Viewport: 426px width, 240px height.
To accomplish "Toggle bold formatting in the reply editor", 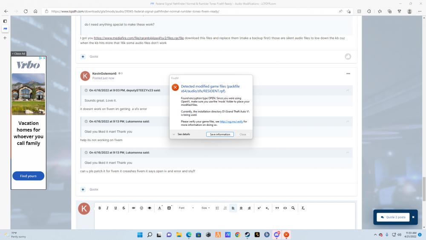I will [100, 208].
